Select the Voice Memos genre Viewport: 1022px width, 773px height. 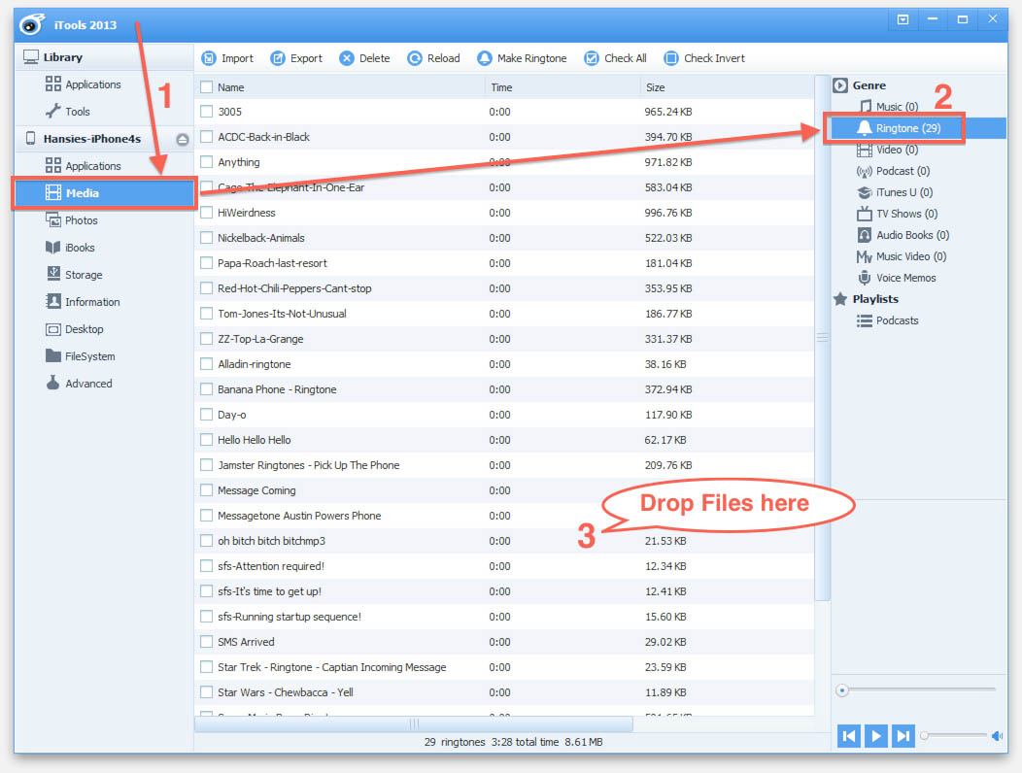pos(897,278)
